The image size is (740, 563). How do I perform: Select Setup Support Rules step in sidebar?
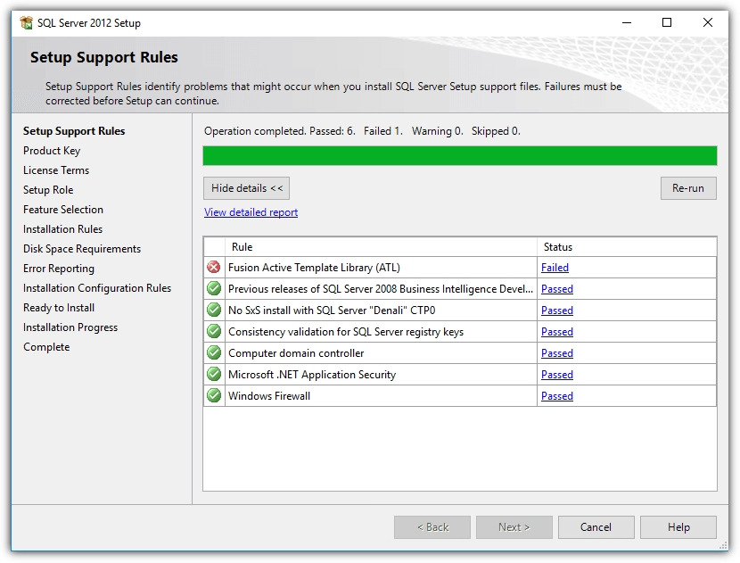(x=74, y=131)
